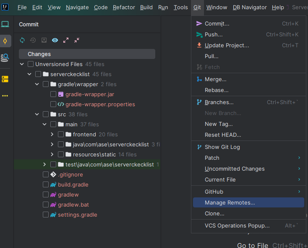Expand the java\com\ase\serverckecklist folder node
Image resolution: width=308 pixels, height=248 pixels.
[52, 144]
